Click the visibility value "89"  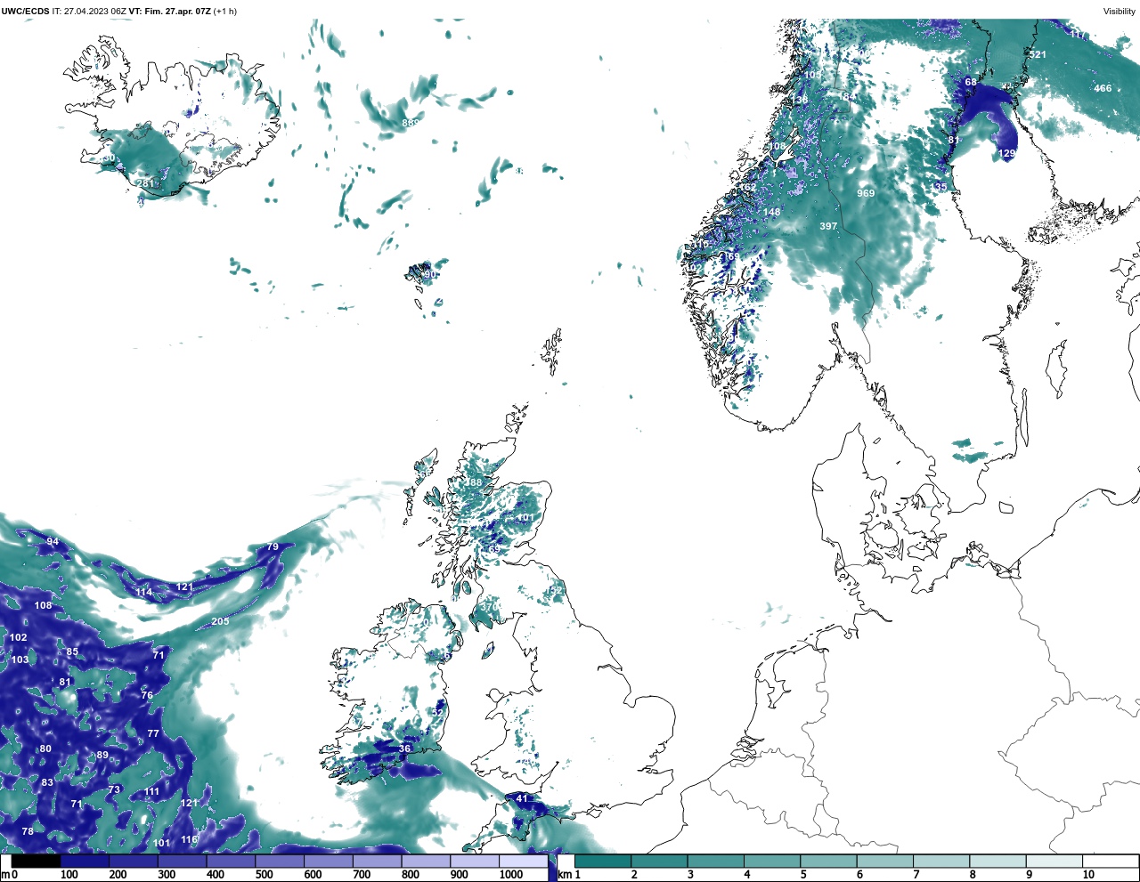[102, 756]
